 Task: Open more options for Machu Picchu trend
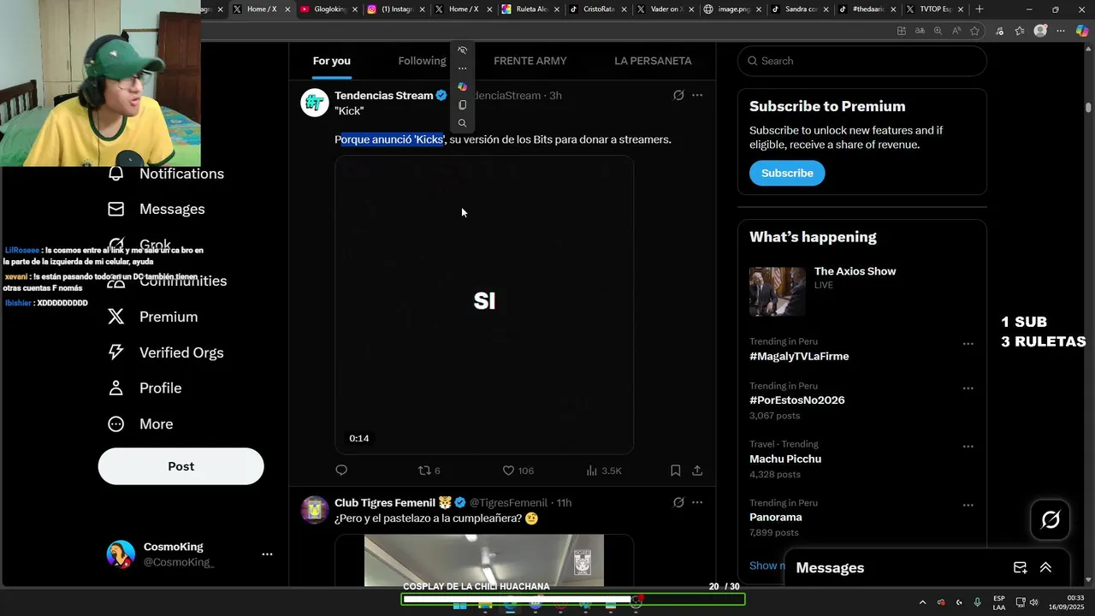(968, 447)
